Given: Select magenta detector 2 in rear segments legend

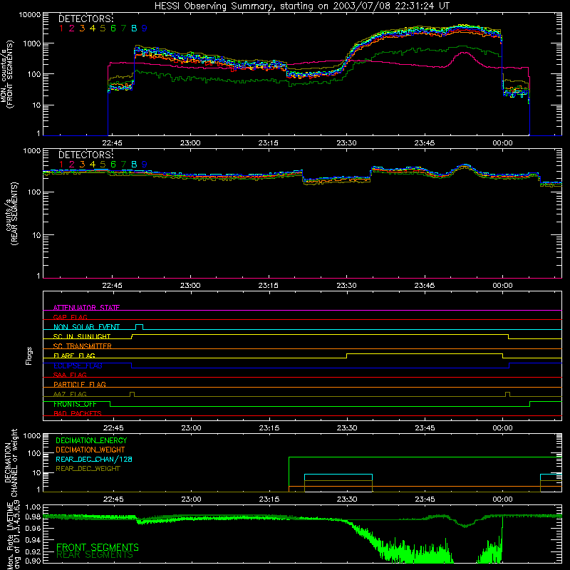Looking at the screenshot, I should pyautogui.click(x=72, y=165).
